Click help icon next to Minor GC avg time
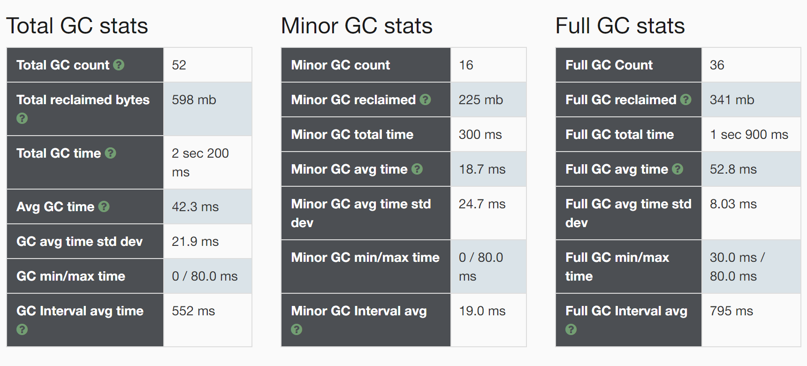 (x=417, y=169)
